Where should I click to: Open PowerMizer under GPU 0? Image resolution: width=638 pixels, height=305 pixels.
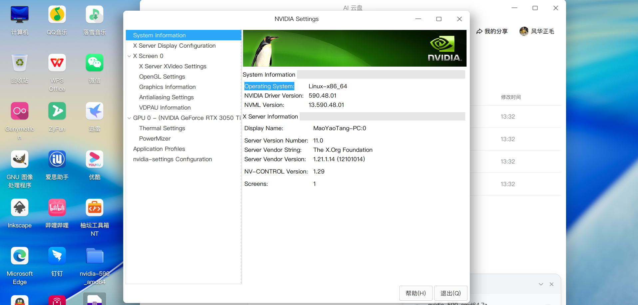point(155,139)
